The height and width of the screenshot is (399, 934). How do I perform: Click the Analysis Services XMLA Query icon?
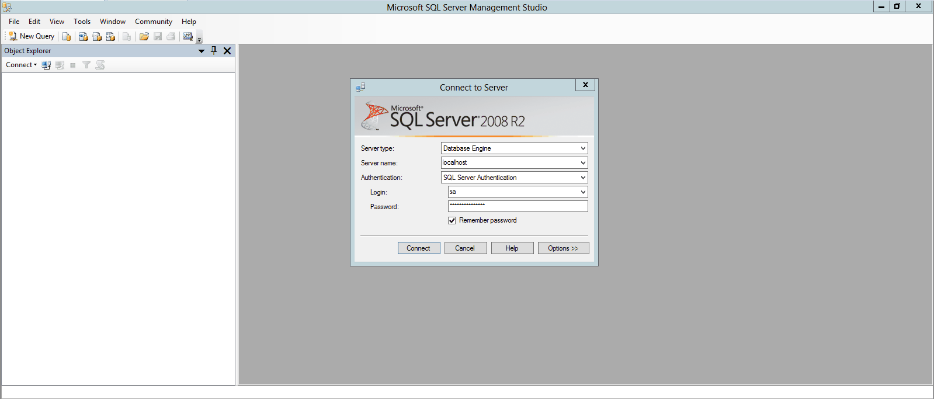click(110, 36)
